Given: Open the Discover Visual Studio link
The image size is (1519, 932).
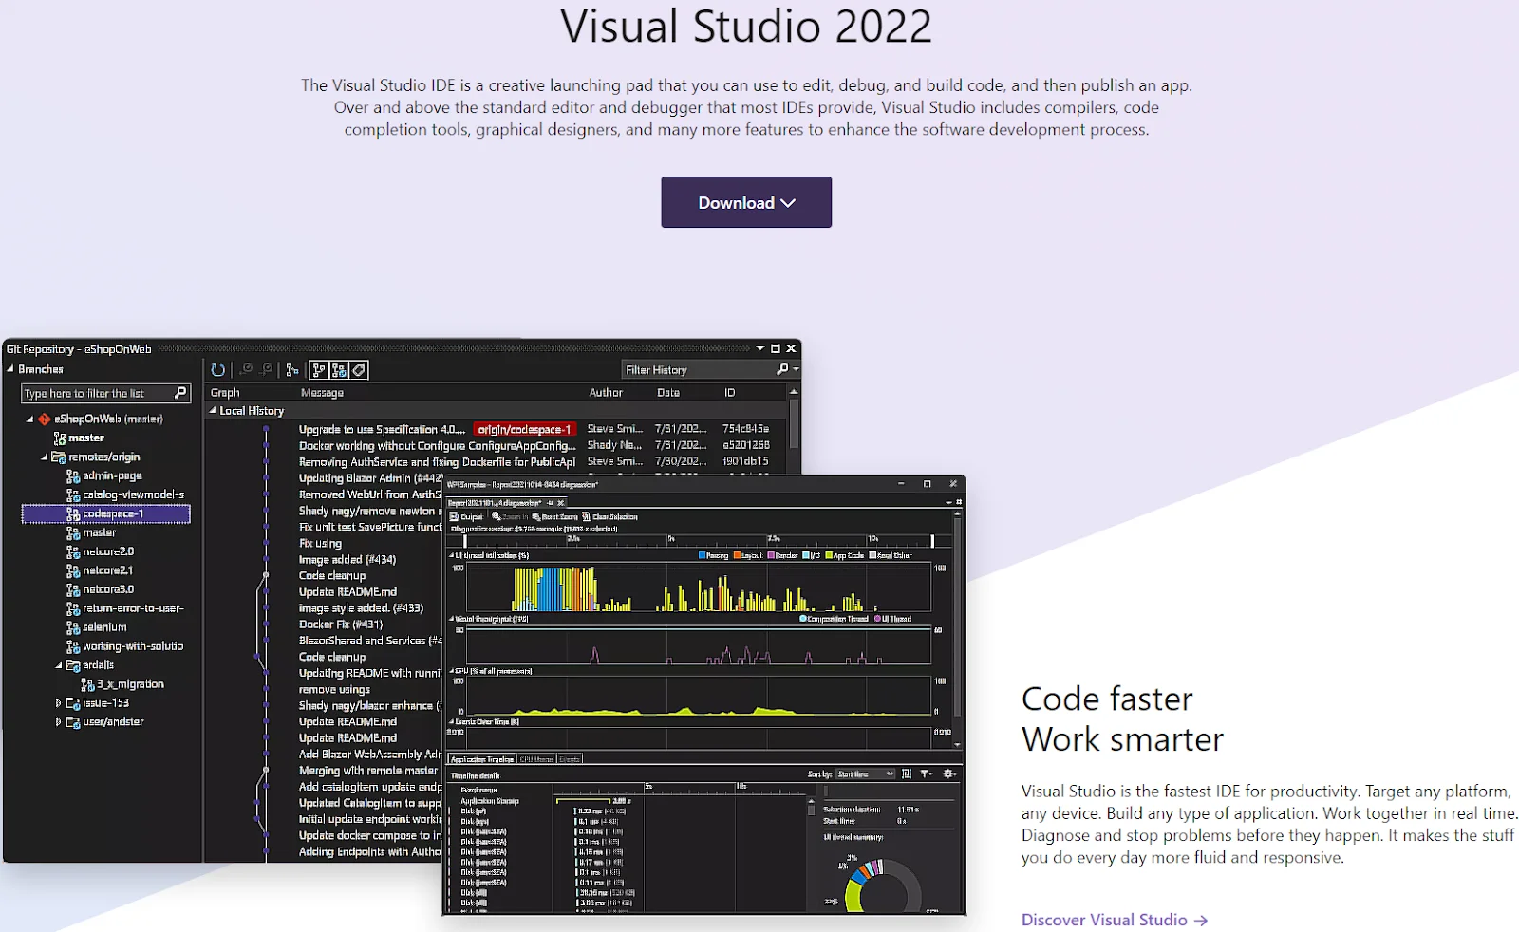Looking at the screenshot, I should (x=1114, y=920).
